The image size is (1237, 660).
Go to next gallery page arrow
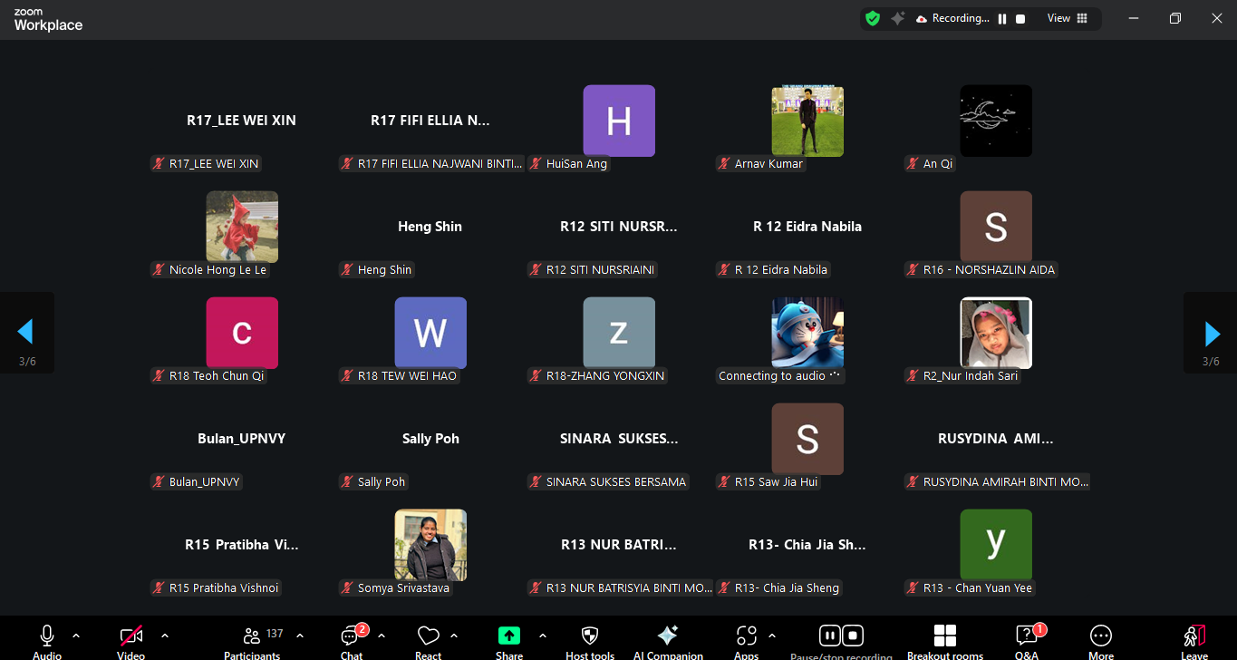(1212, 334)
